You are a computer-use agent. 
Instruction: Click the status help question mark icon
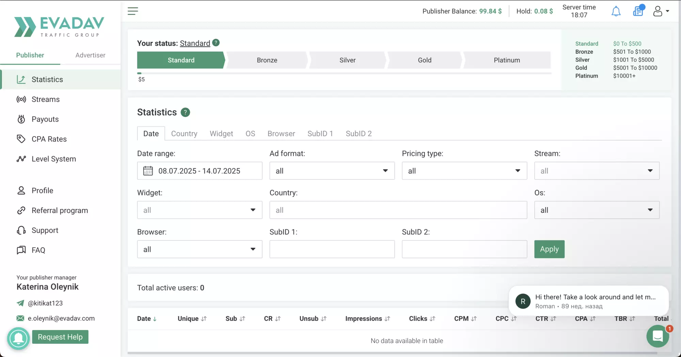tap(216, 43)
